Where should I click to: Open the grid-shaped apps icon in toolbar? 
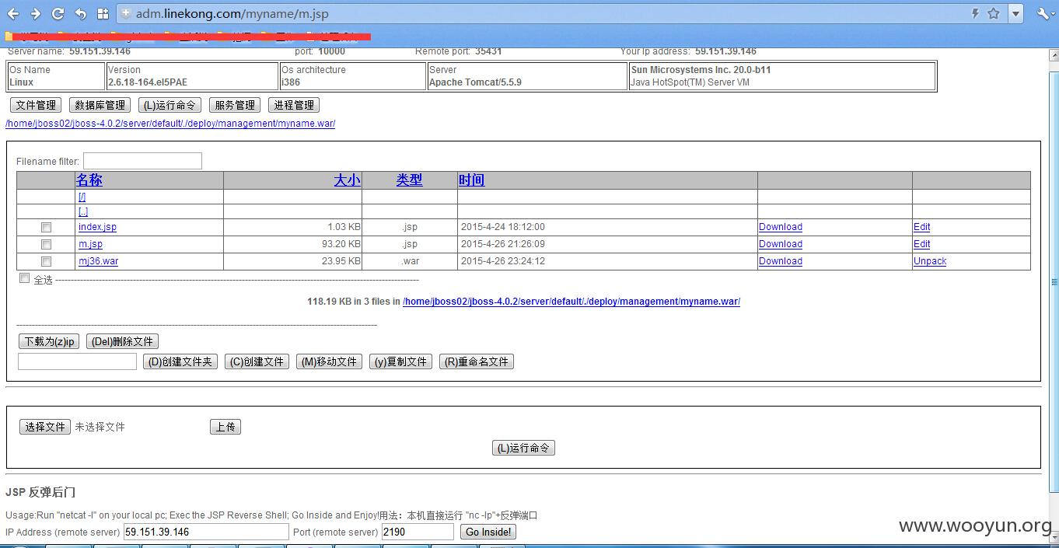pos(103,13)
